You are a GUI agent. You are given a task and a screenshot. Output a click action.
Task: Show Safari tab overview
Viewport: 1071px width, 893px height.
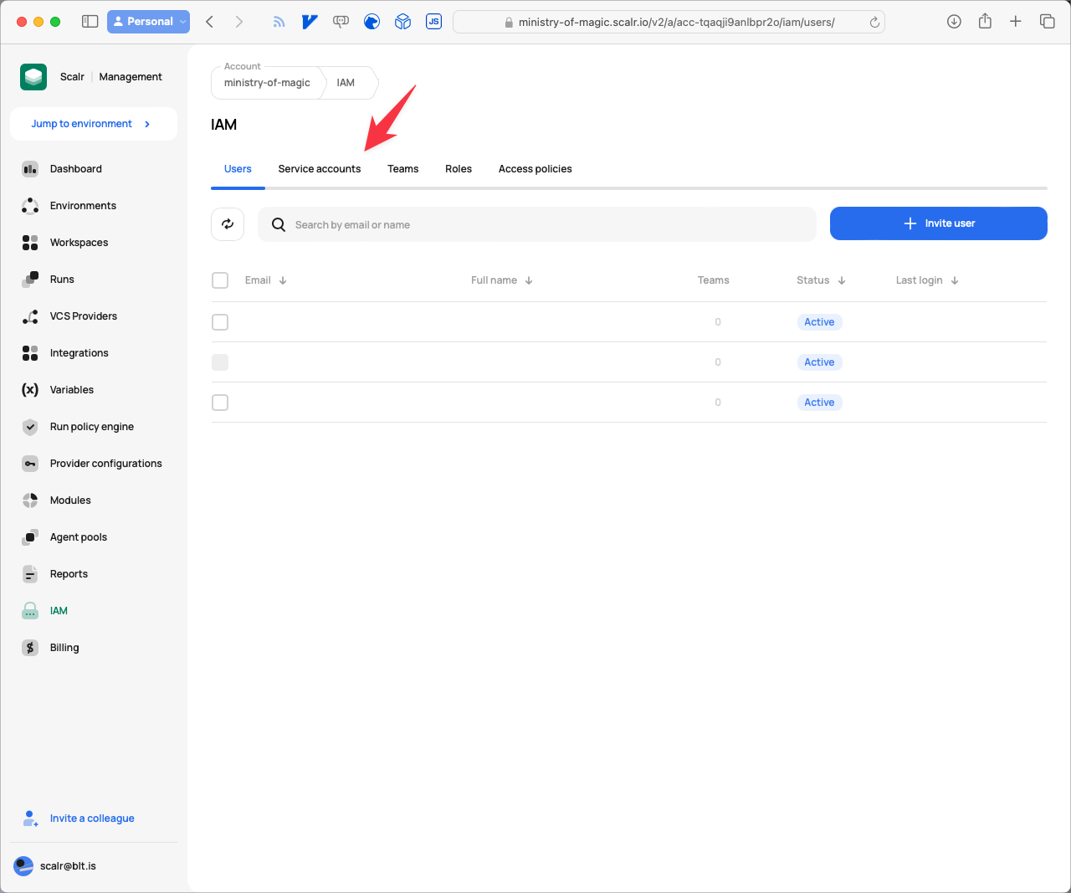tap(1047, 22)
